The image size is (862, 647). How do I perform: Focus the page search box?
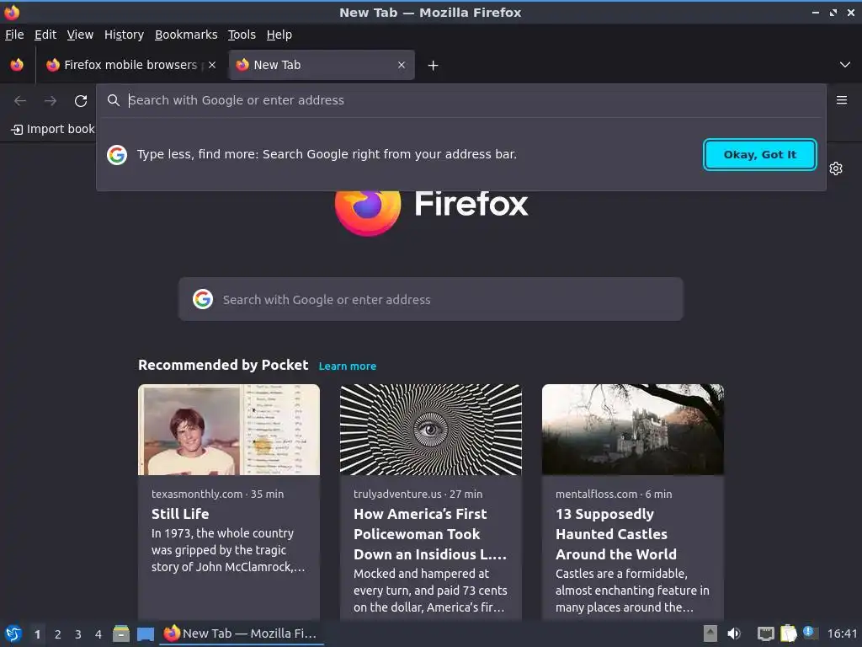coord(430,299)
